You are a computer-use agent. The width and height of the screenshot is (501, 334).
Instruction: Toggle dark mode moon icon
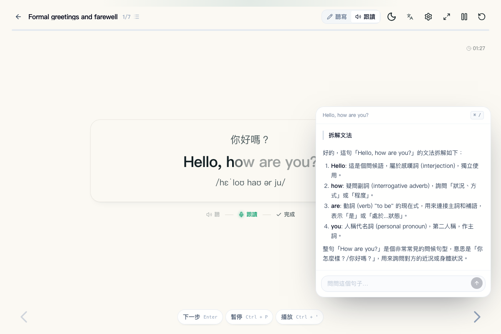click(x=392, y=17)
